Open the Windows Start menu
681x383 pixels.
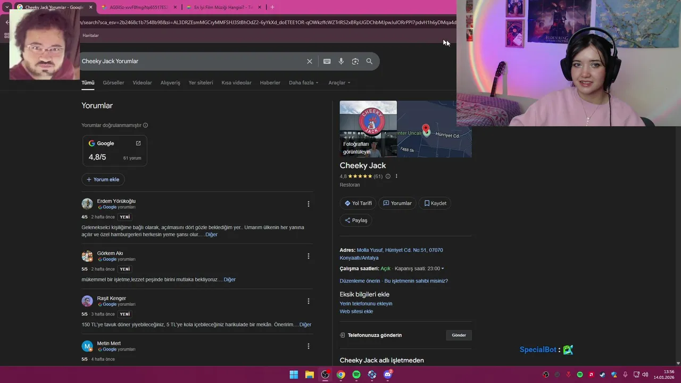(294, 374)
